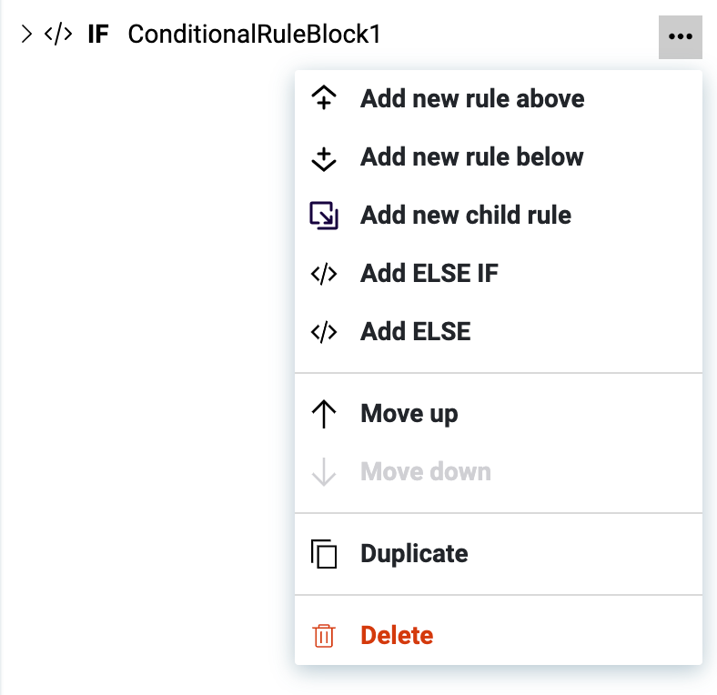Click the Duplicate copy icon

(324, 554)
